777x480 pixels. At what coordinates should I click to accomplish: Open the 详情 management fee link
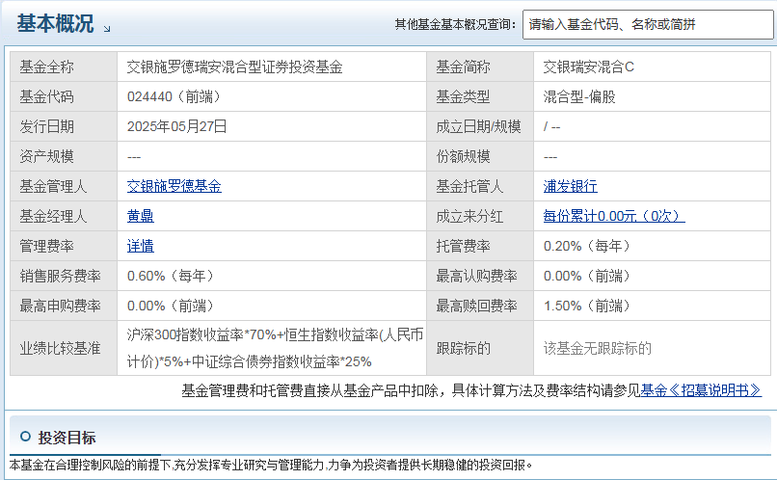[140, 246]
